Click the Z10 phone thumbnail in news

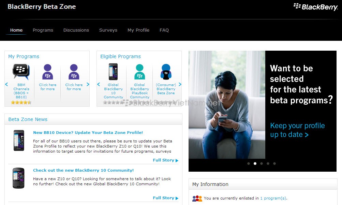pyautogui.click(x=19, y=140)
